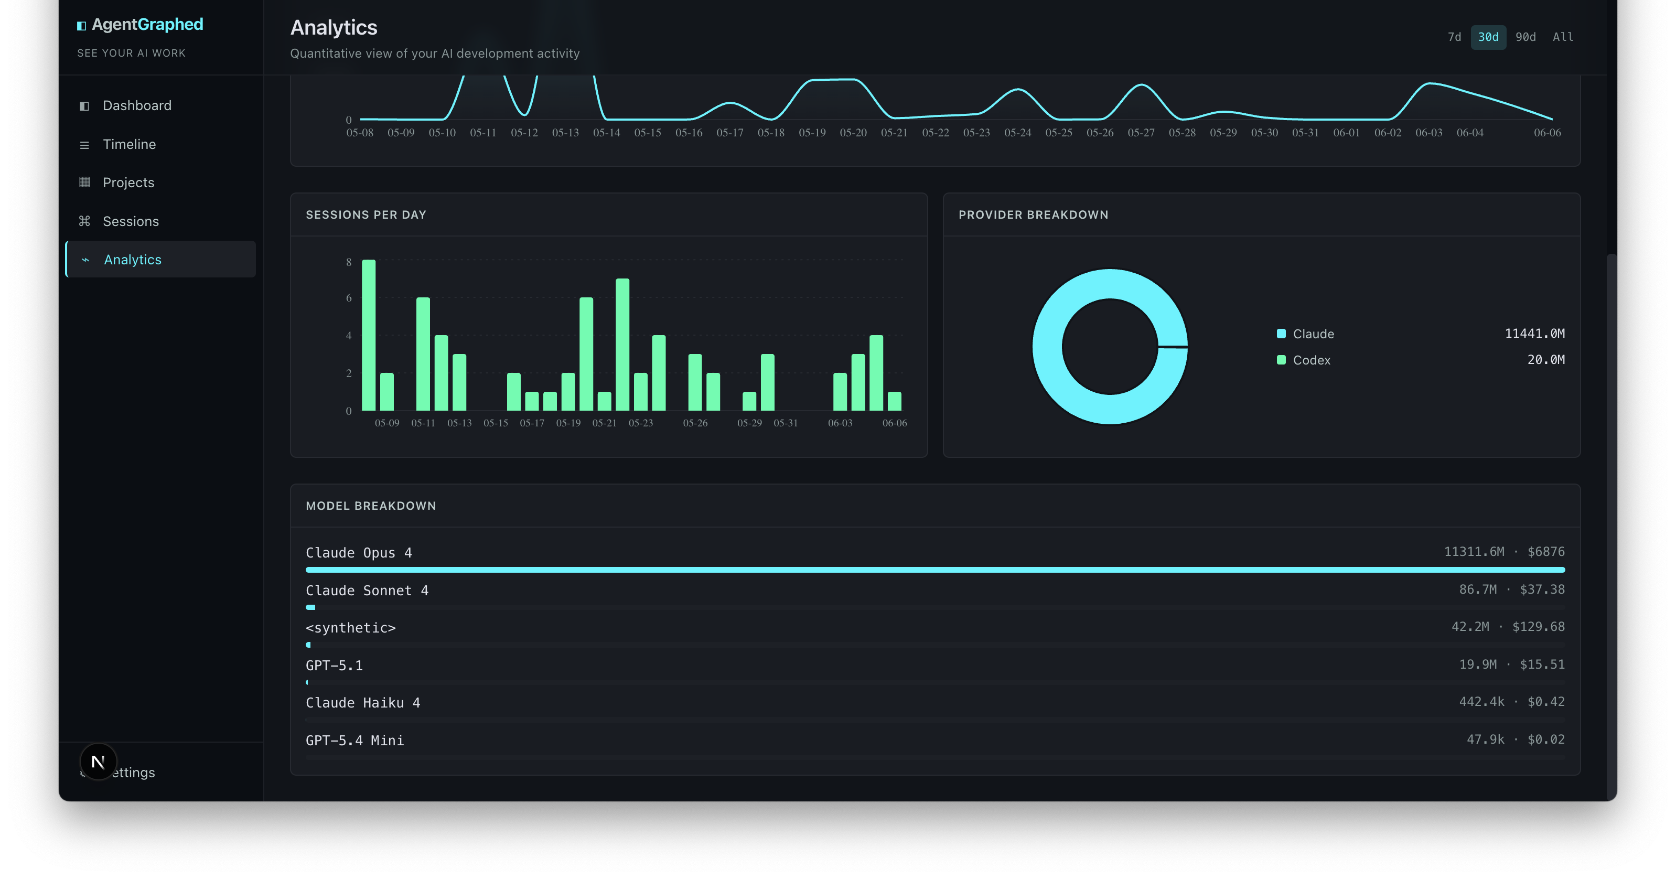
Task: Click the Sessions command icon
Action: click(x=84, y=221)
